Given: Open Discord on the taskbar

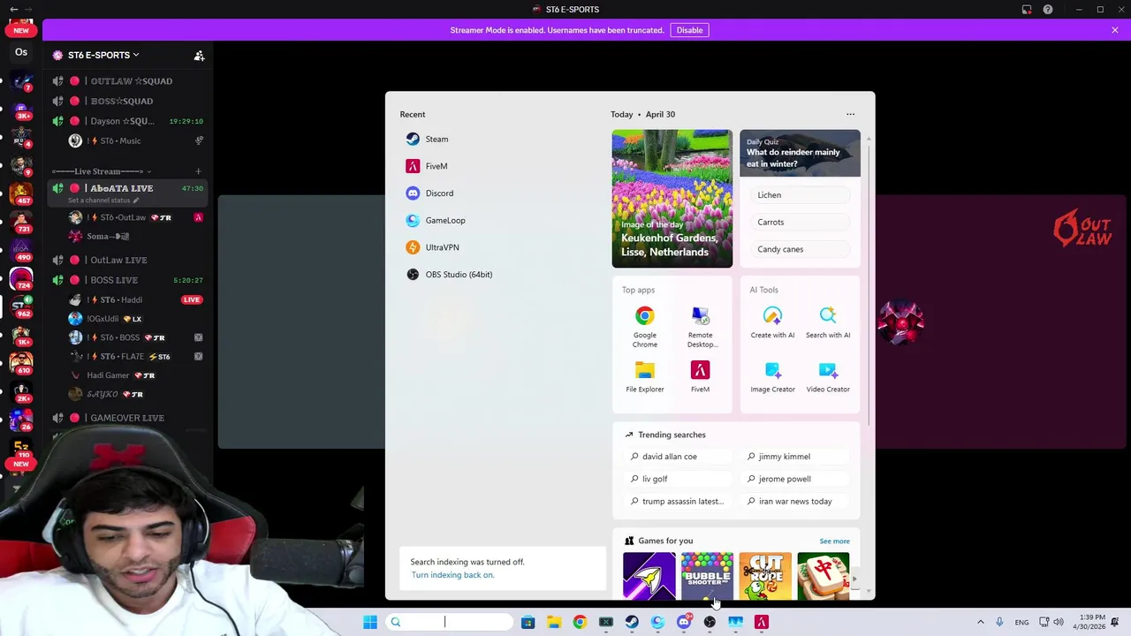Looking at the screenshot, I should (684, 622).
